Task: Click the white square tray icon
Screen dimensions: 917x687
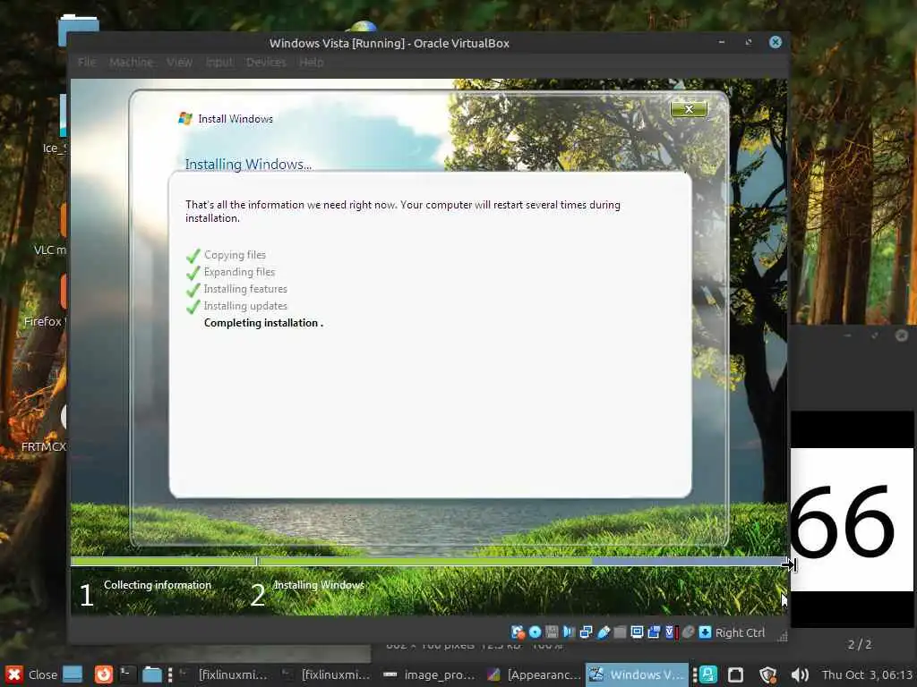Action: pos(736,674)
